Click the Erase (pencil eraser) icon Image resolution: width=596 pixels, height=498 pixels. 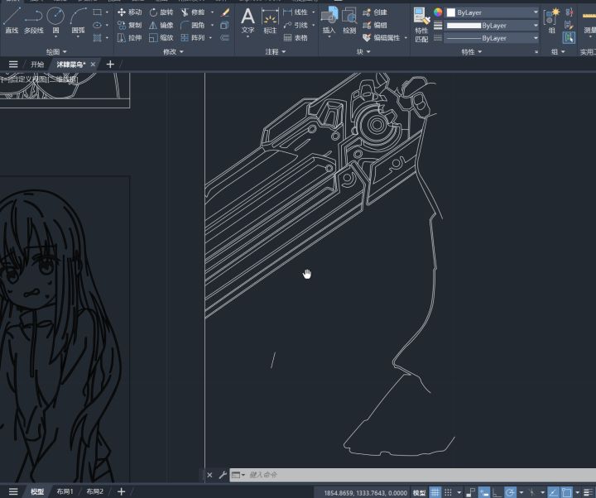(225, 12)
